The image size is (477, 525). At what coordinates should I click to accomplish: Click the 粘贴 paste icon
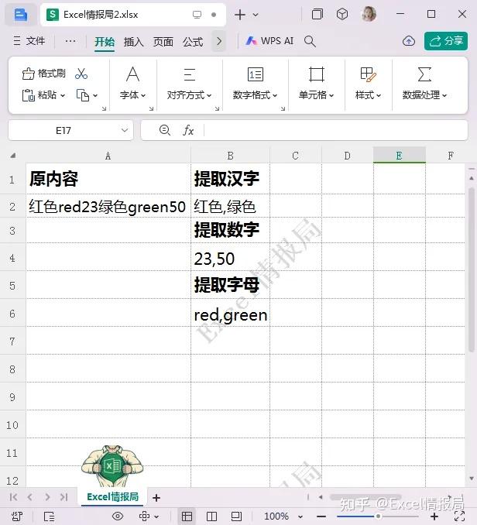(29, 95)
